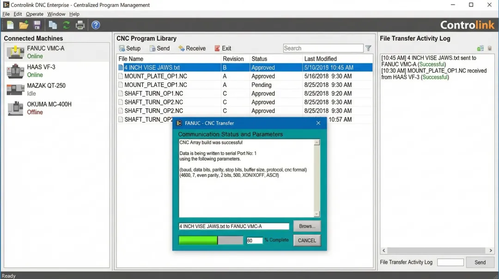The width and height of the screenshot is (499, 279).
Task: Apply the search filter funnel icon
Action: (x=368, y=48)
